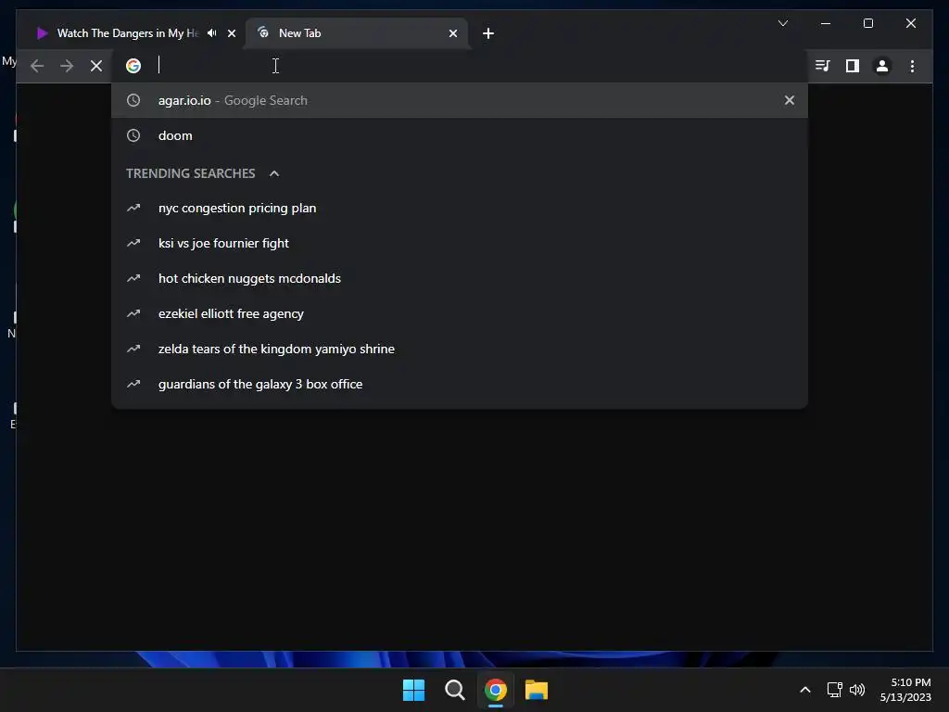This screenshot has width=949, height=712.
Task: Open volume control in system tray
Action: 857,690
